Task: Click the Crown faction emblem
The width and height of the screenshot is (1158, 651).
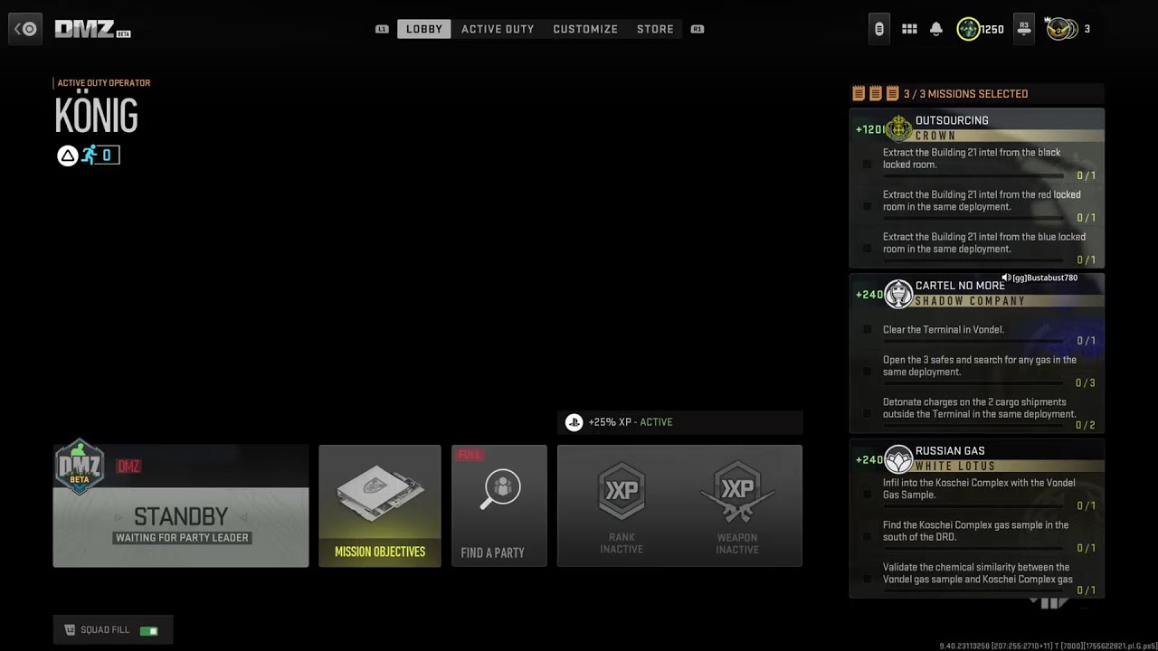Action: 898,128
